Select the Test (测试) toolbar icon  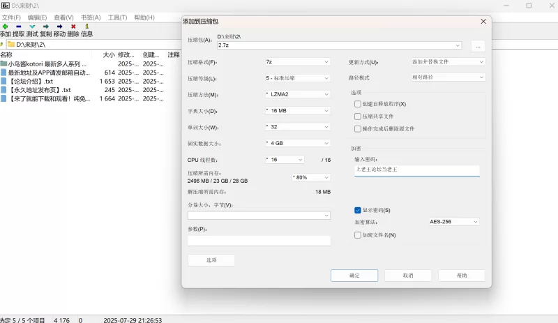(x=32, y=27)
